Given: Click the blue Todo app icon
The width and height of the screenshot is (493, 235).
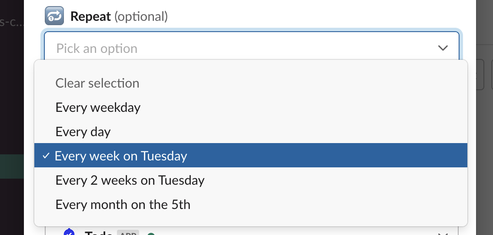Looking at the screenshot, I should [x=69, y=233].
